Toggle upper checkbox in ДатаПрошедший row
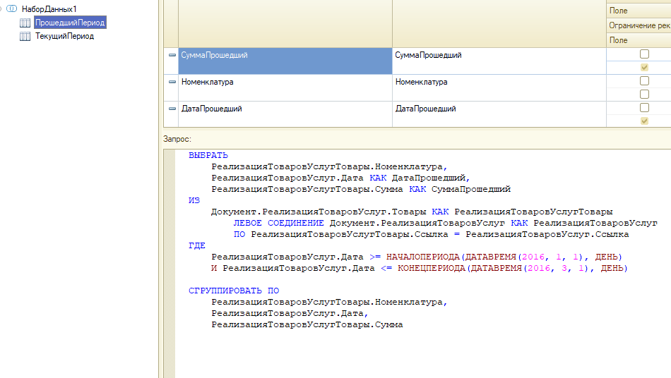This screenshot has width=671, height=378. tap(644, 108)
